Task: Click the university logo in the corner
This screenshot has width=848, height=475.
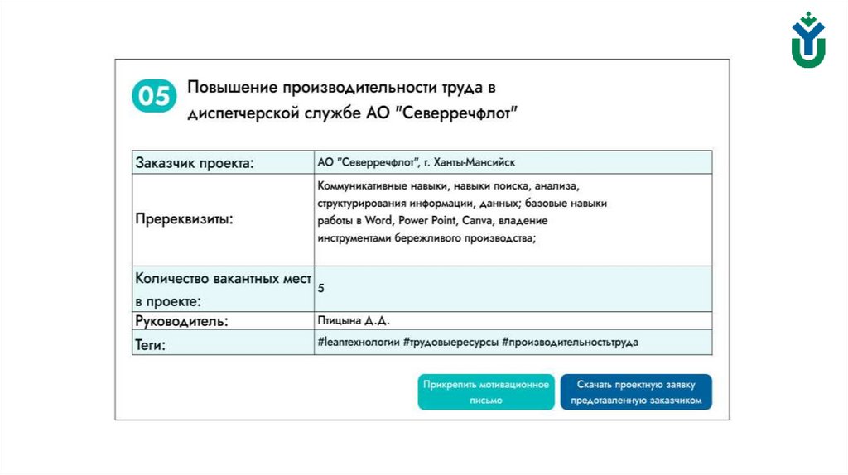Action: click(x=808, y=40)
